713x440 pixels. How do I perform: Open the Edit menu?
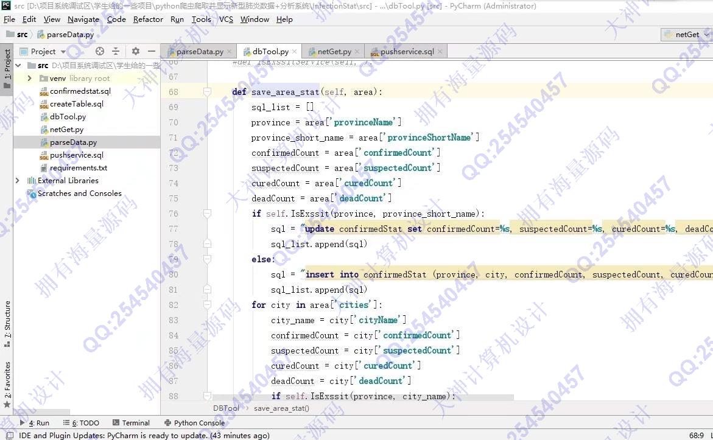pos(29,19)
